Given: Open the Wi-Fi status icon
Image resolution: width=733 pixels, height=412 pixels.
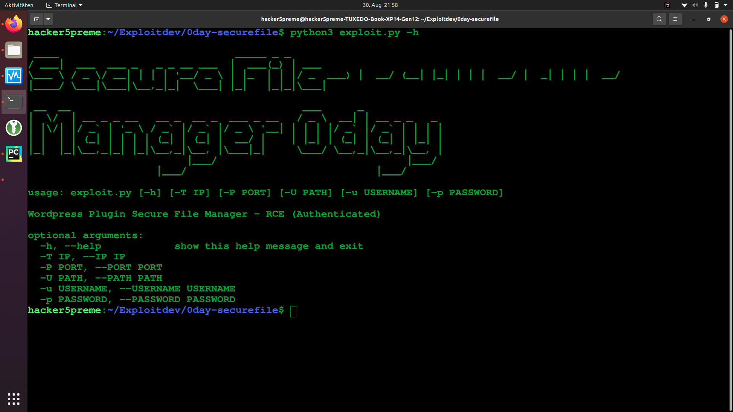Looking at the screenshot, I should coord(684,5).
